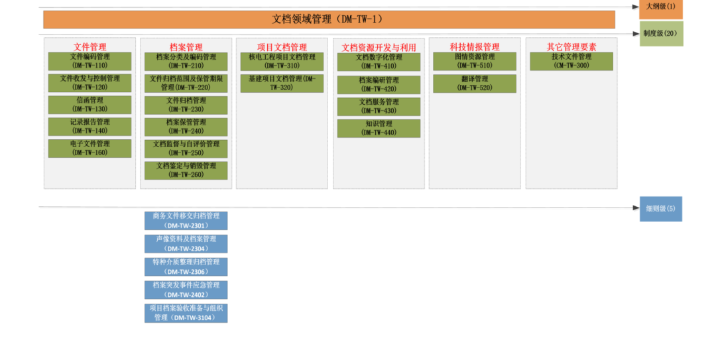The width and height of the screenshot is (716, 354).
Task: Click the 文档领域管理 (DM-TW-1) orange banner
Action: click(329, 19)
